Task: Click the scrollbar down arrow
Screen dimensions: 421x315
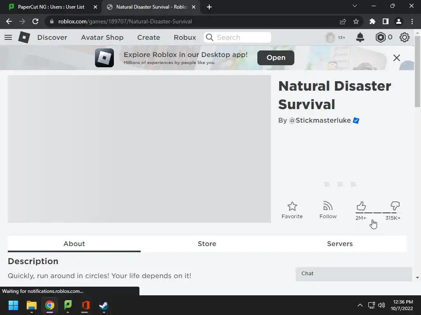Action: tap(418, 278)
